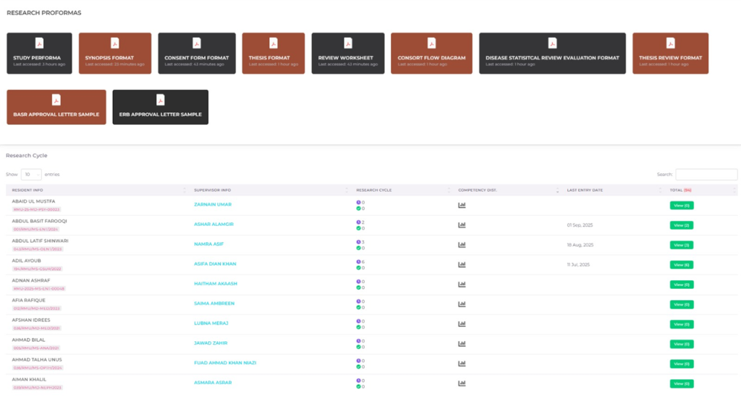The image size is (741, 402).
Task: Open the Study Performa PDF card
Action: [x=39, y=53]
